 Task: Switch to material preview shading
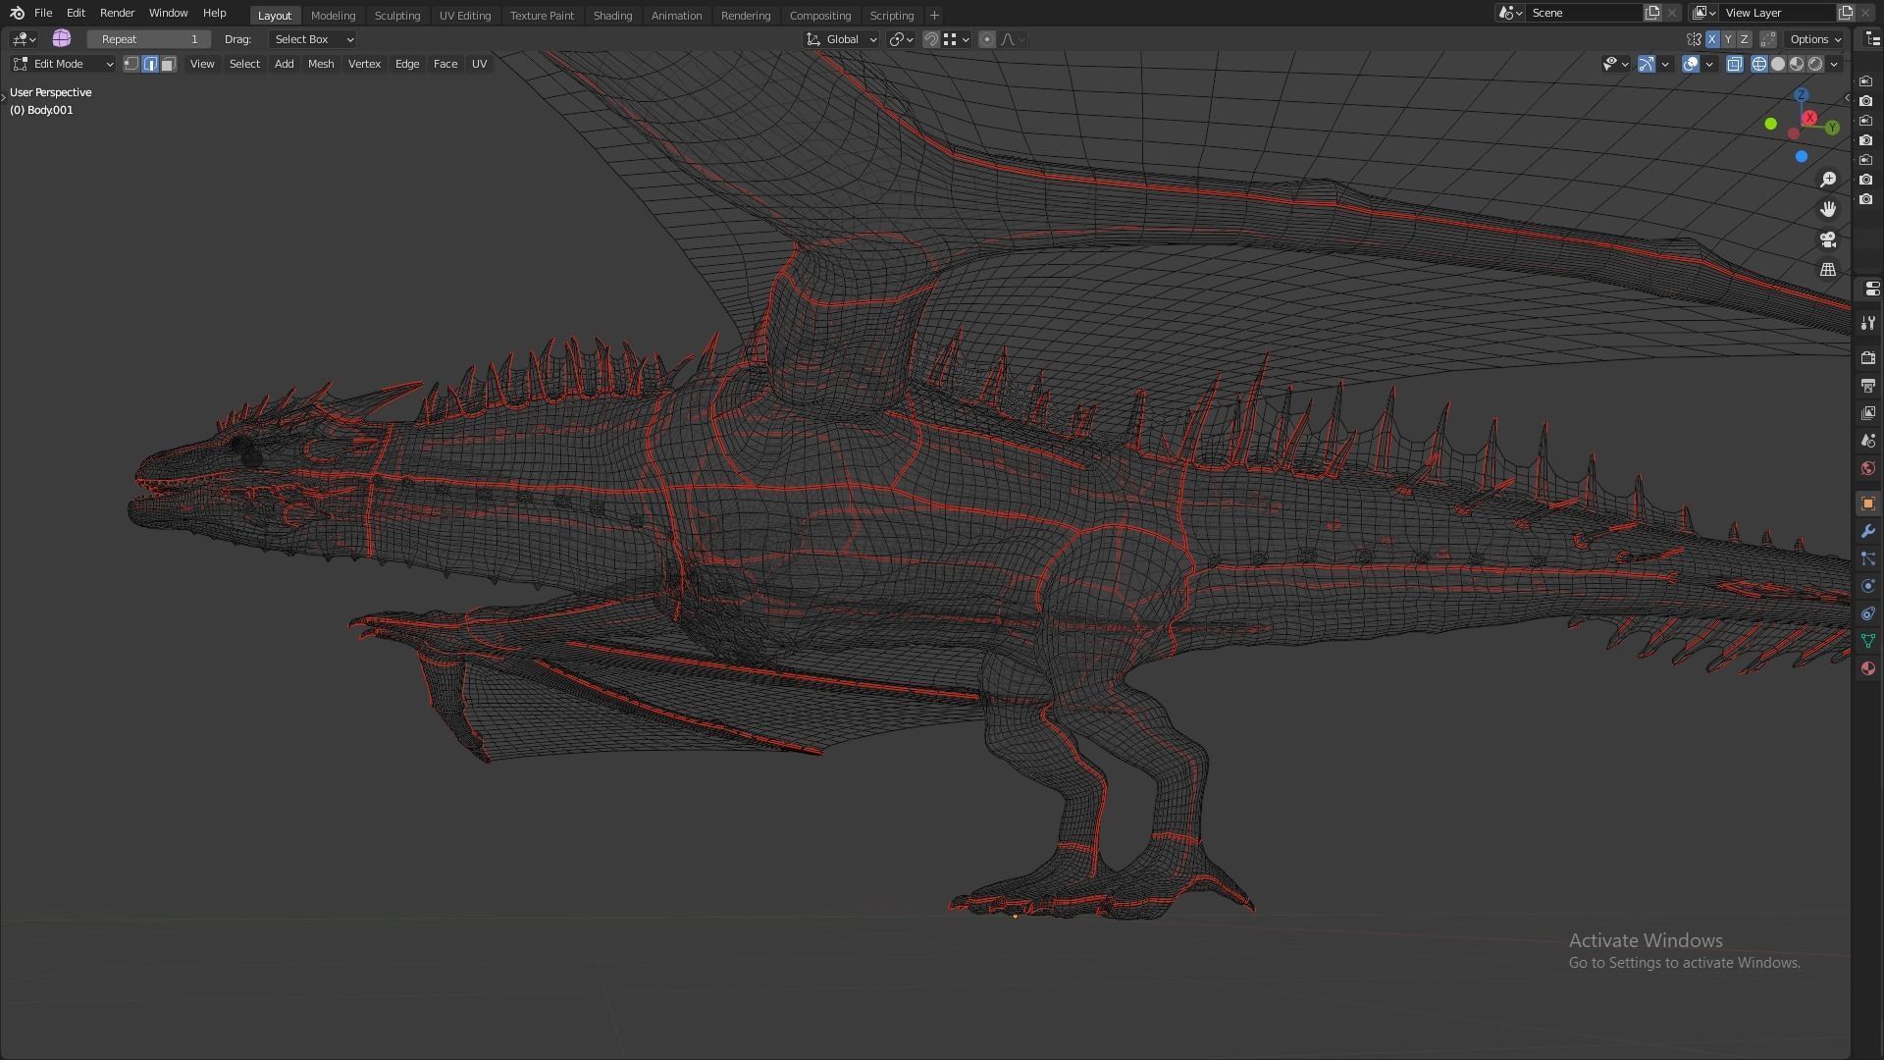tap(1797, 64)
